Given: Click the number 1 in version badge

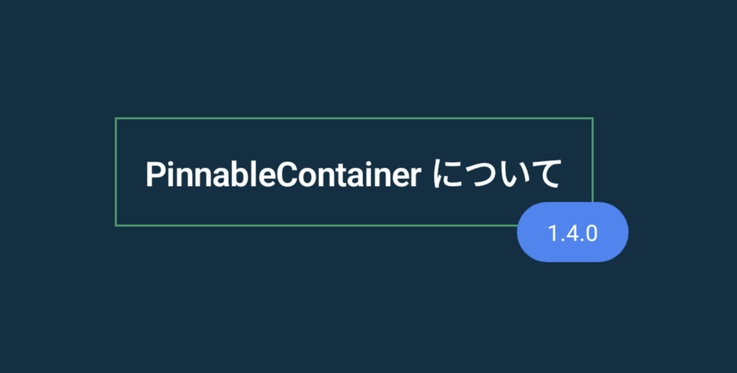Looking at the screenshot, I should (552, 234).
